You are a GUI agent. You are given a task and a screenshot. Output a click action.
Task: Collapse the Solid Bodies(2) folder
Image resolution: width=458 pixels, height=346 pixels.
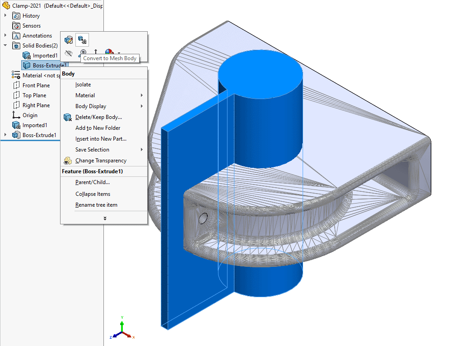tap(5, 45)
